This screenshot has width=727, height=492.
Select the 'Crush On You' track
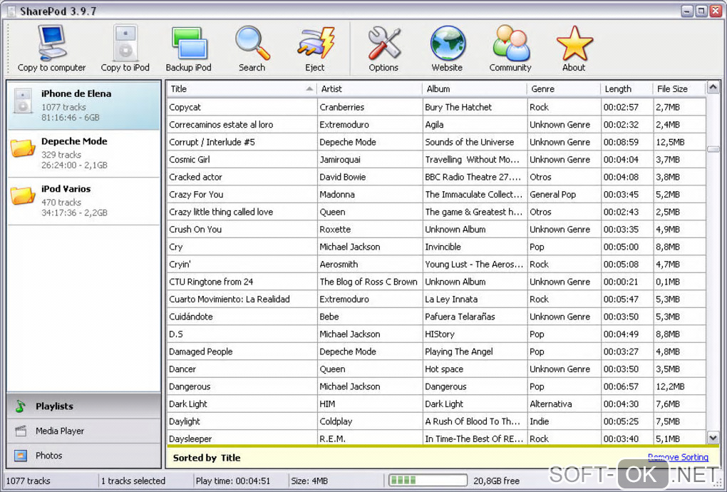point(195,230)
